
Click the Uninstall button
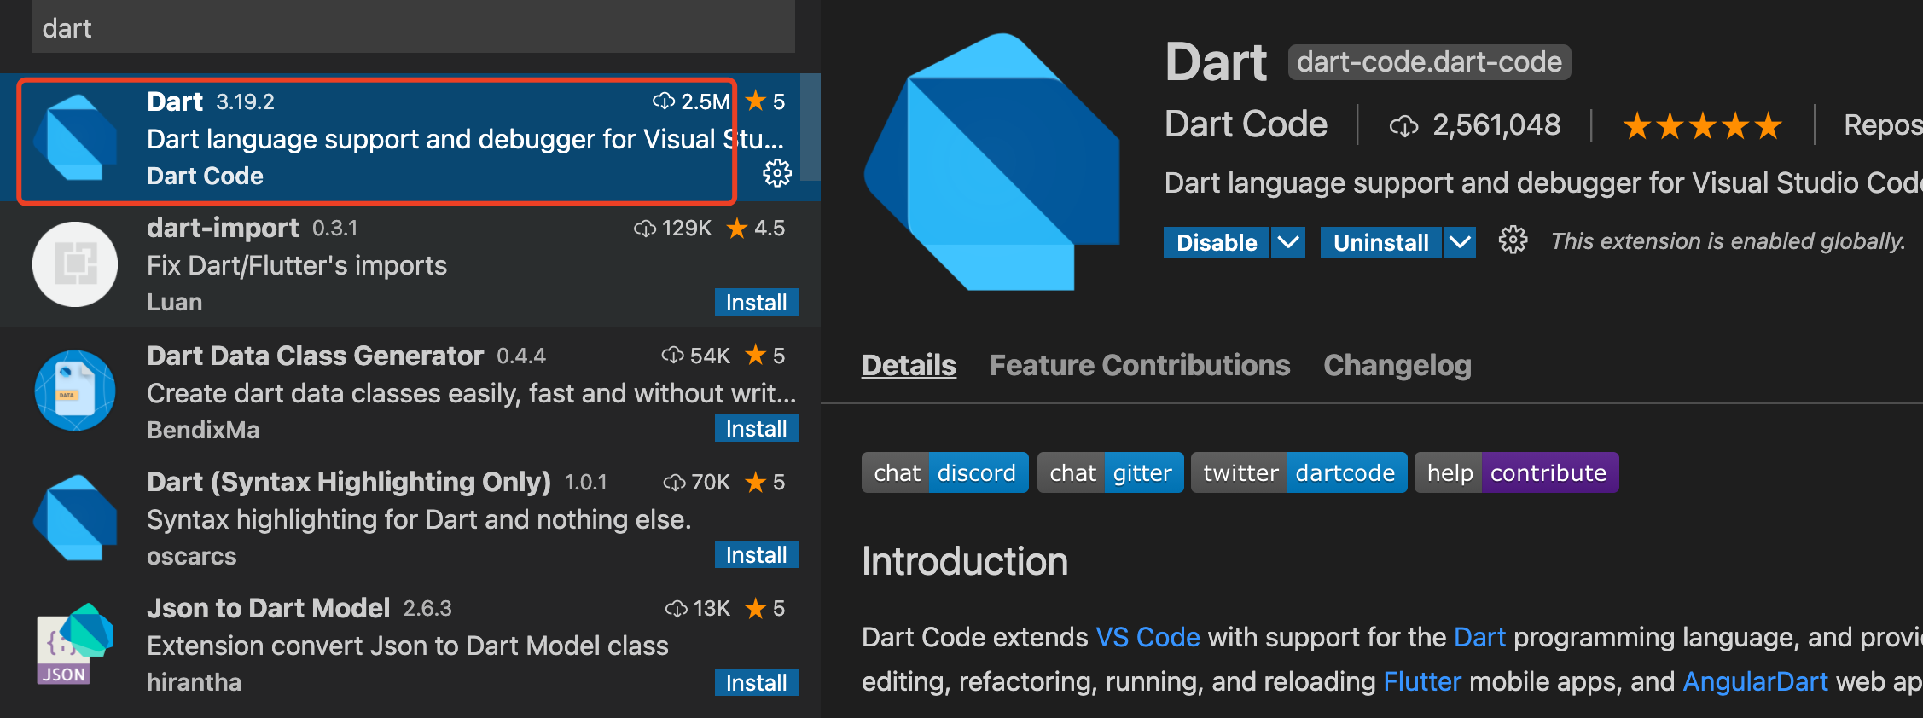[1381, 242]
